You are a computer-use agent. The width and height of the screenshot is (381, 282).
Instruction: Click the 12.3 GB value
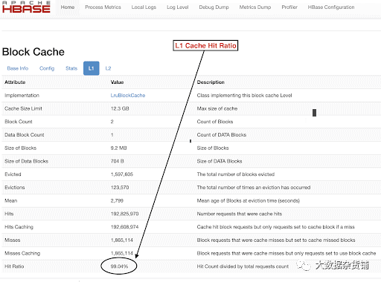tap(120, 108)
